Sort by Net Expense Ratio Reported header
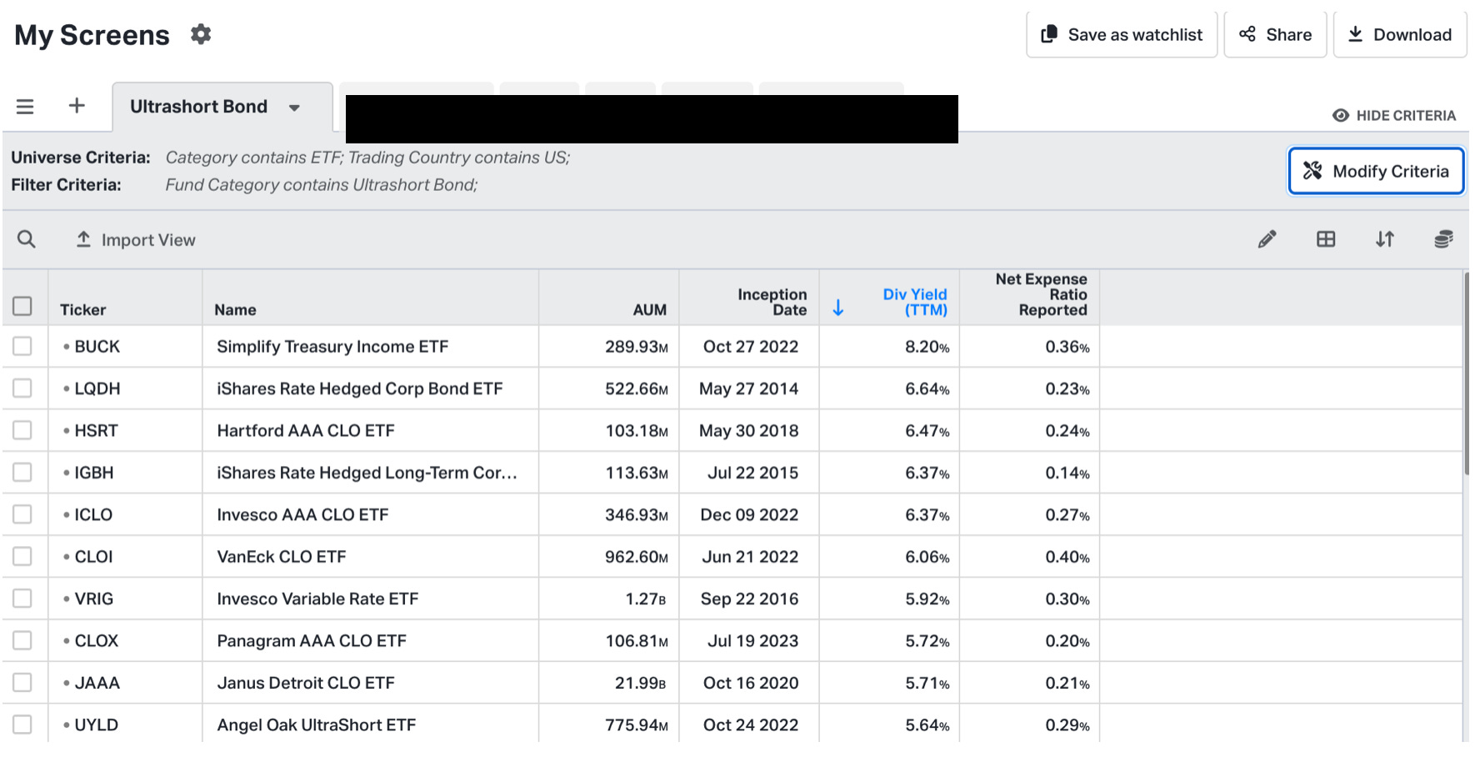 [x=1041, y=294]
